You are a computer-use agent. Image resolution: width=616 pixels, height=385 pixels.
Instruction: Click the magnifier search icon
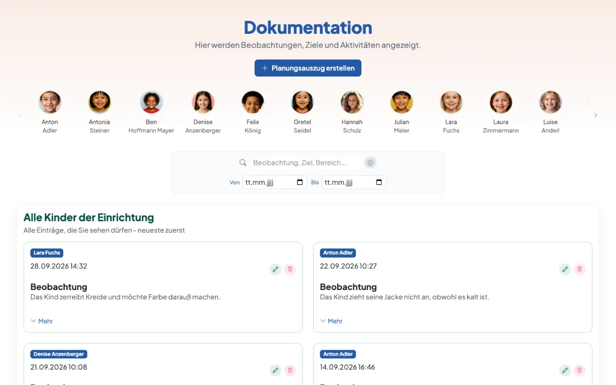pyautogui.click(x=243, y=163)
